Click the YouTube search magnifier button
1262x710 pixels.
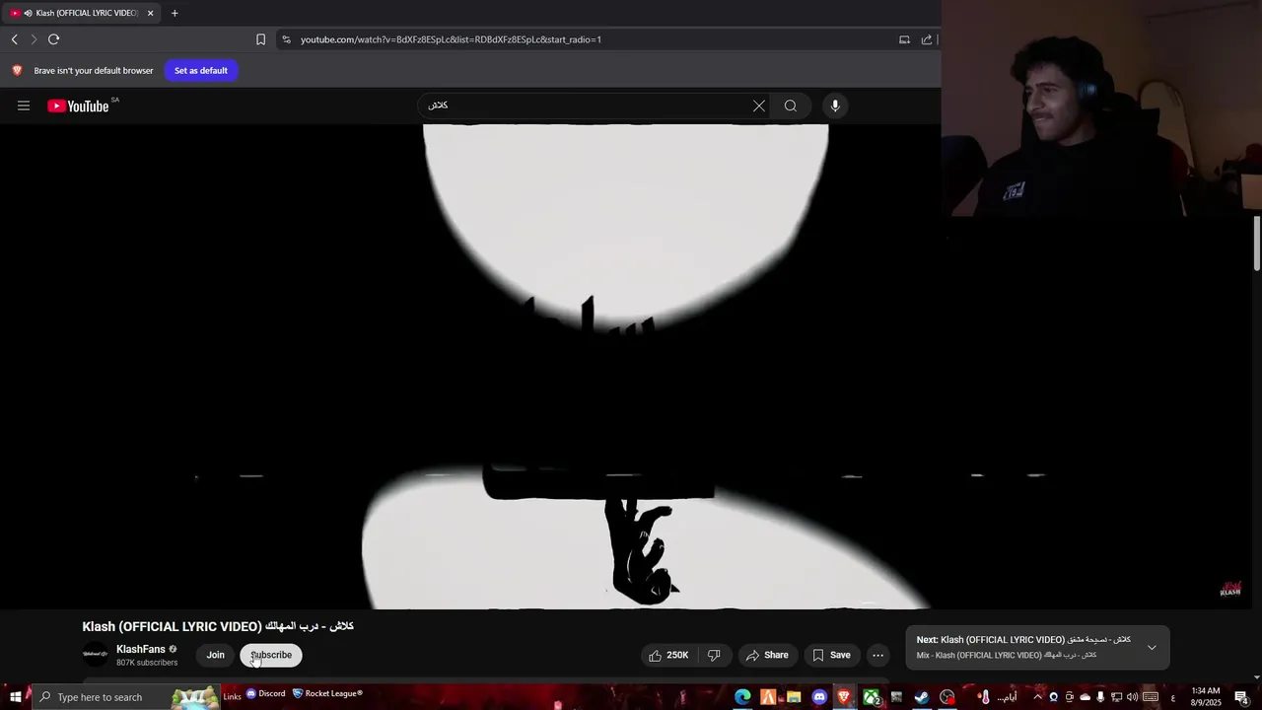tap(791, 106)
